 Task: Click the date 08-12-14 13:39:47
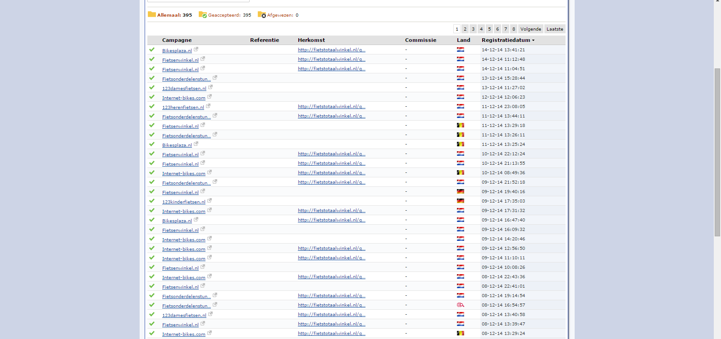coord(503,324)
